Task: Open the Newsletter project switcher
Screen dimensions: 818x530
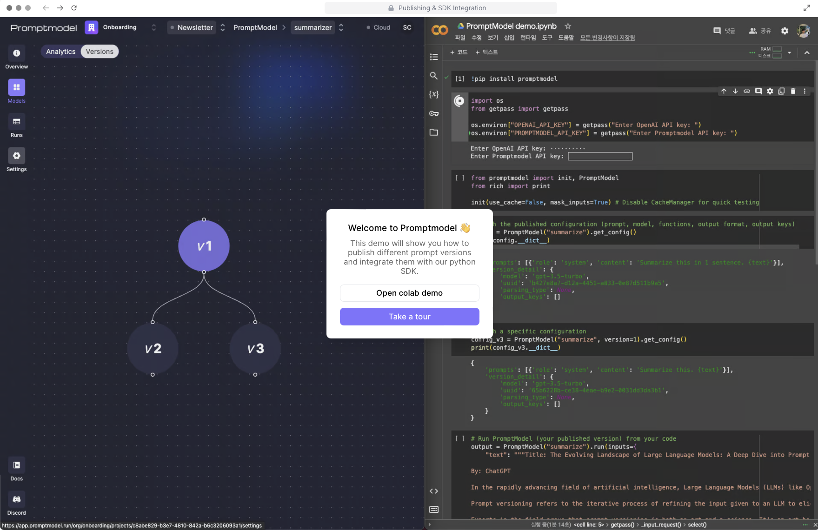Action: click(x=222, y=27)
